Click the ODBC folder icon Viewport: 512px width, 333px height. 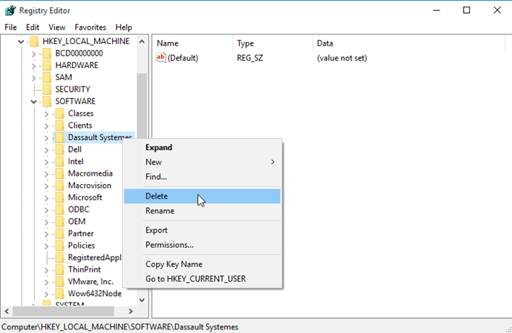pyautogui.click(x=60, y=209)
